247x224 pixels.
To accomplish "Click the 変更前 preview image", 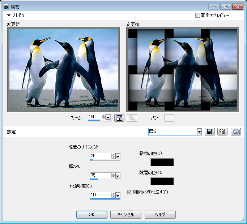I will [x=64, y=70].
